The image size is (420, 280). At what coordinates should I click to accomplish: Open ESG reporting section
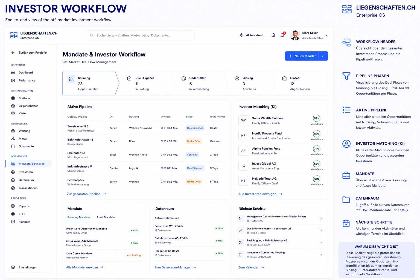pos(22,214)
